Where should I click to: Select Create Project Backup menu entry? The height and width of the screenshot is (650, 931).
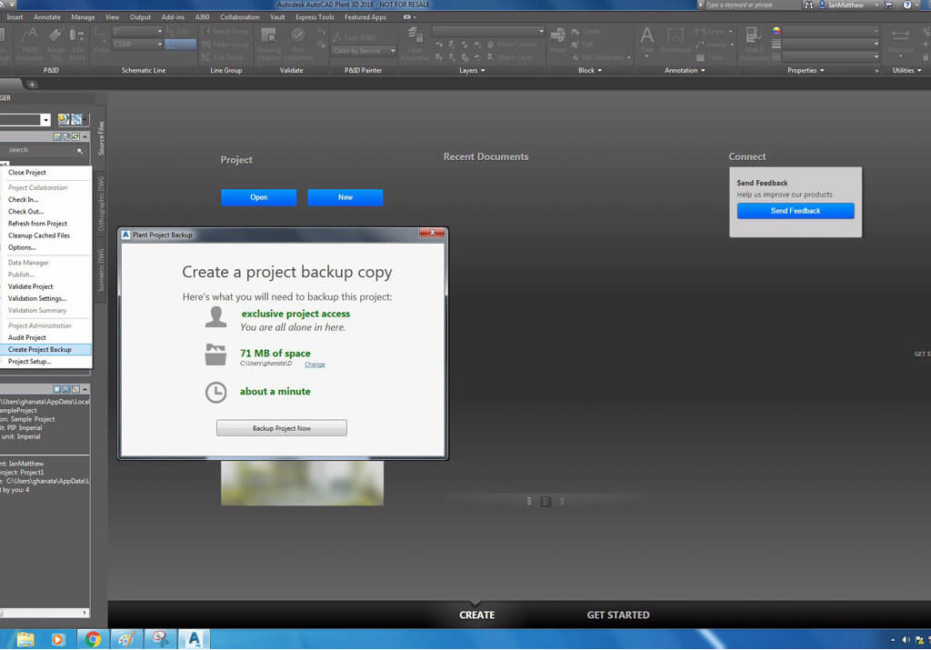click(45, 350)
